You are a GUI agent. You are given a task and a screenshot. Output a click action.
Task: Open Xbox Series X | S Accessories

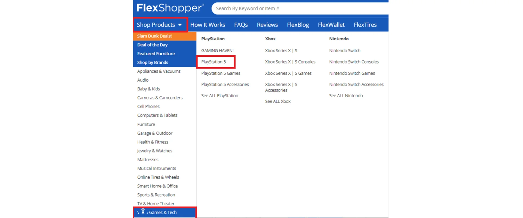[281, 87]
